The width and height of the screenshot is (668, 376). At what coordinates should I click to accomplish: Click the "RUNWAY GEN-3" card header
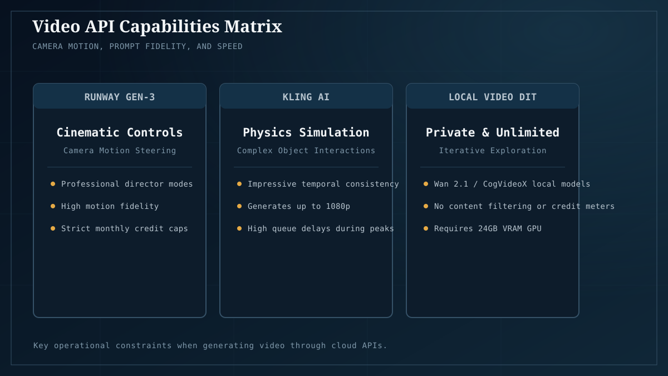click(x=120, y=96)
